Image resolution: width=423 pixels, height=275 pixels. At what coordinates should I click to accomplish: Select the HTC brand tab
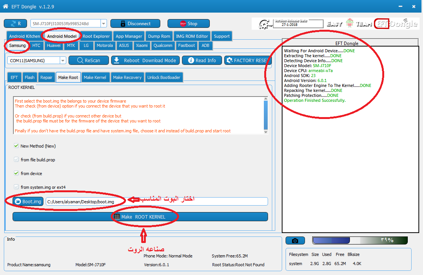[x=36, y=45]
